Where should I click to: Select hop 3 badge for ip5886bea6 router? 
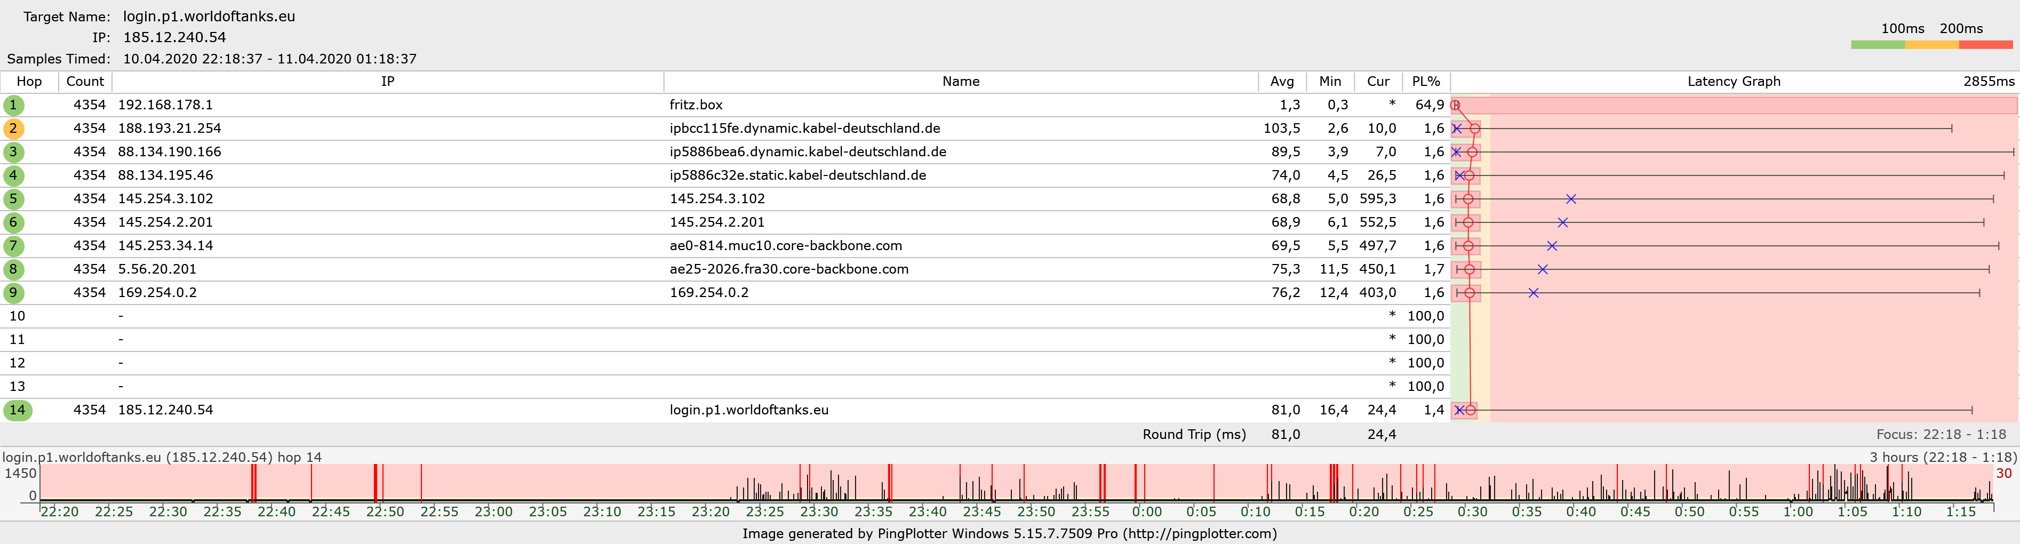[x=13, y=151]
